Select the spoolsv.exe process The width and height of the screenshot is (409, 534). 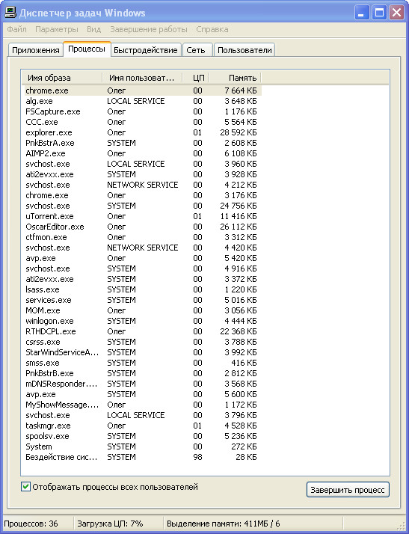141,436
